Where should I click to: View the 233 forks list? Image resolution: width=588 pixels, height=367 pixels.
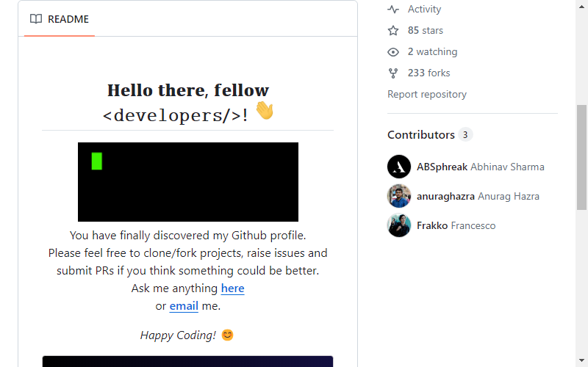(x=429, y=73)
